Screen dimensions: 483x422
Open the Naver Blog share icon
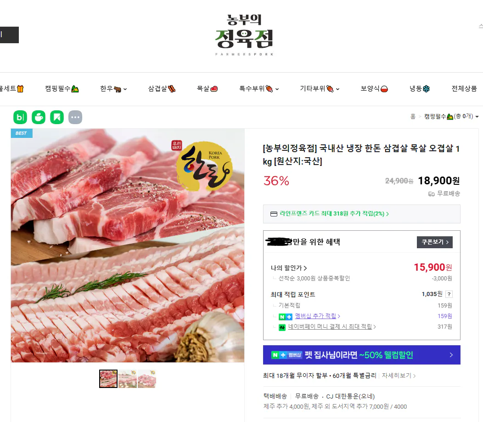coord(20,117)
